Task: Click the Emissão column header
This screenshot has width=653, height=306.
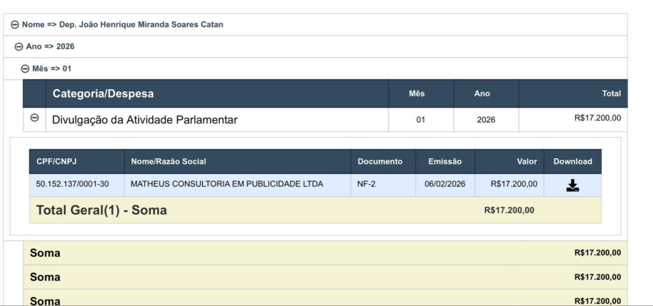Action: click(444, 161)
